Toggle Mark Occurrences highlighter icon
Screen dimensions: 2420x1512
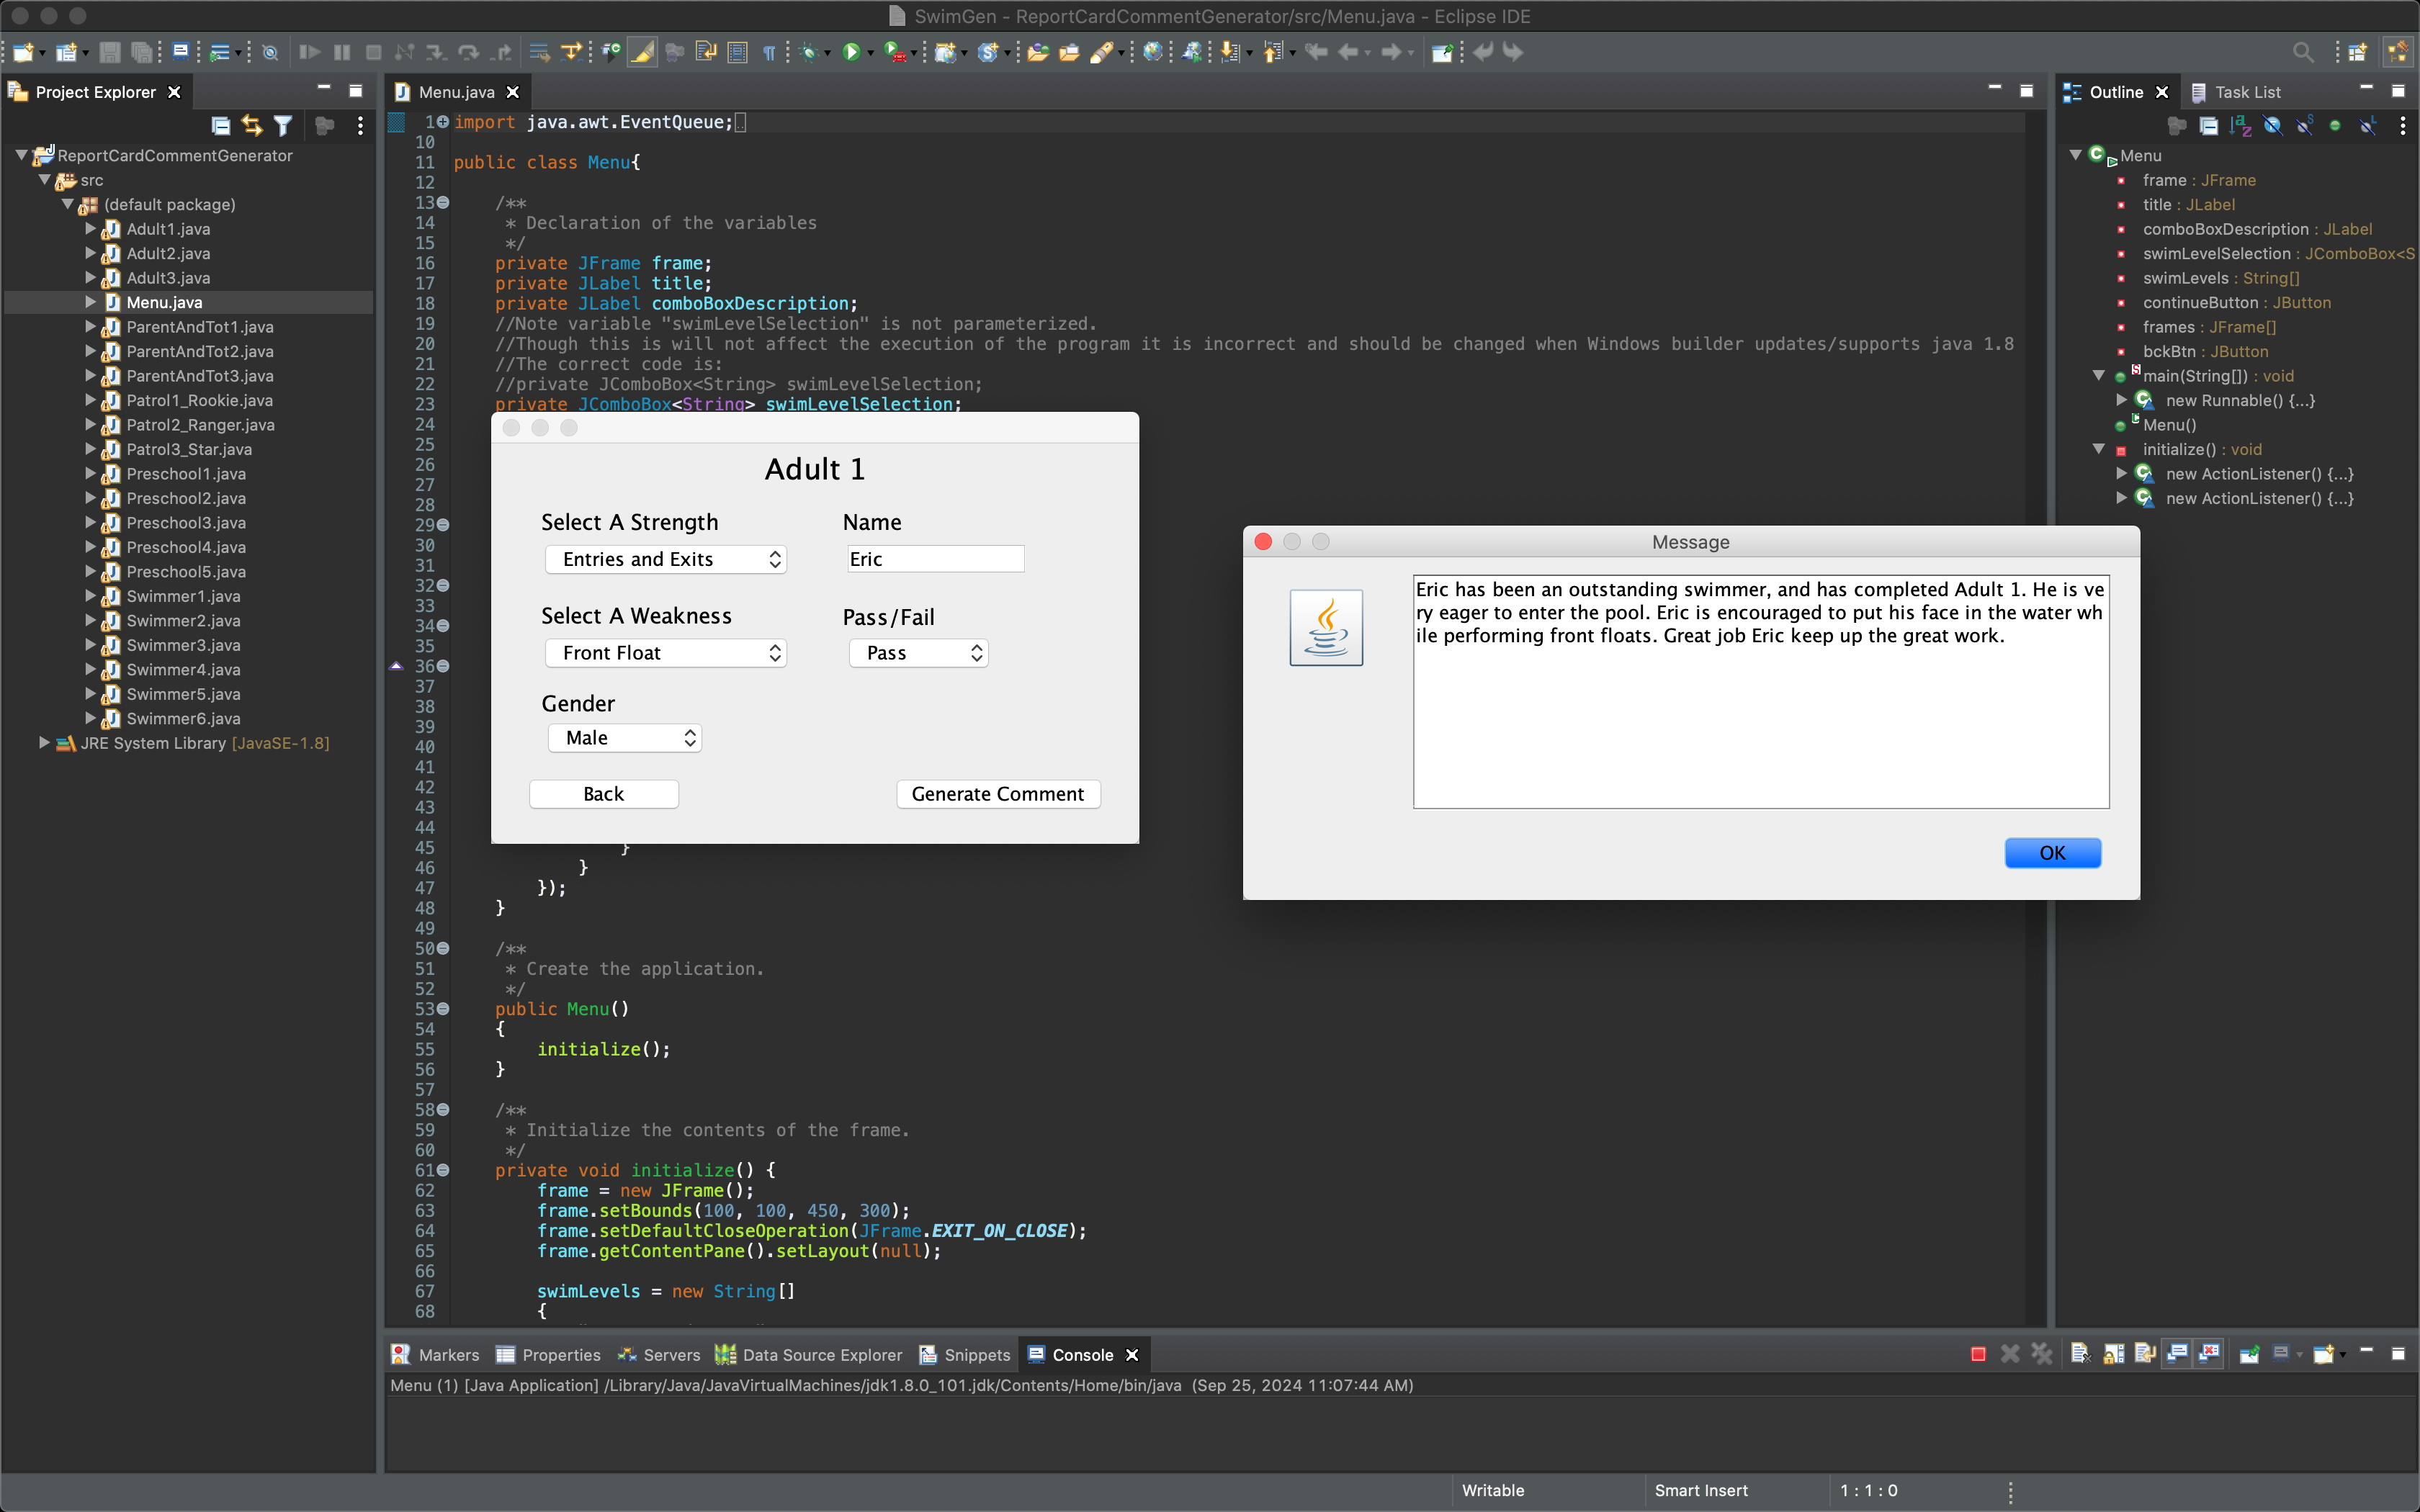(x=643, y=52)
